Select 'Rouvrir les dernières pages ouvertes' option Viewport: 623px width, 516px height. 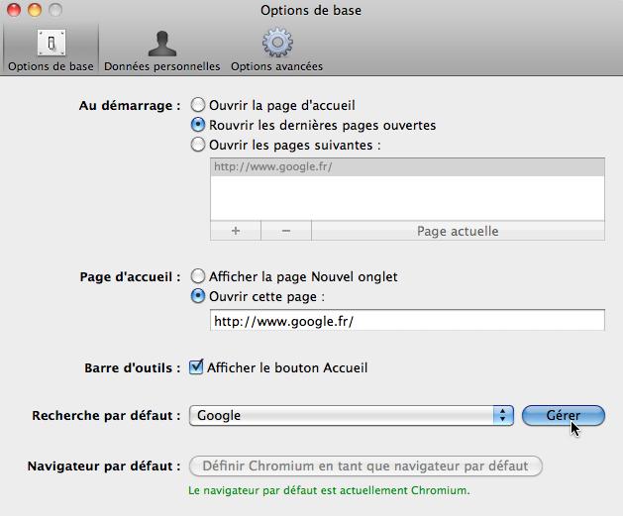point(198,125)
